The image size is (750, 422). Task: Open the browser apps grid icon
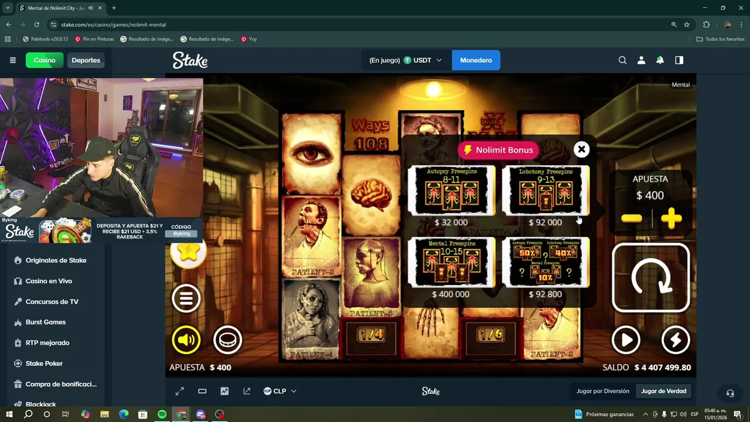[x=8, y=39]
